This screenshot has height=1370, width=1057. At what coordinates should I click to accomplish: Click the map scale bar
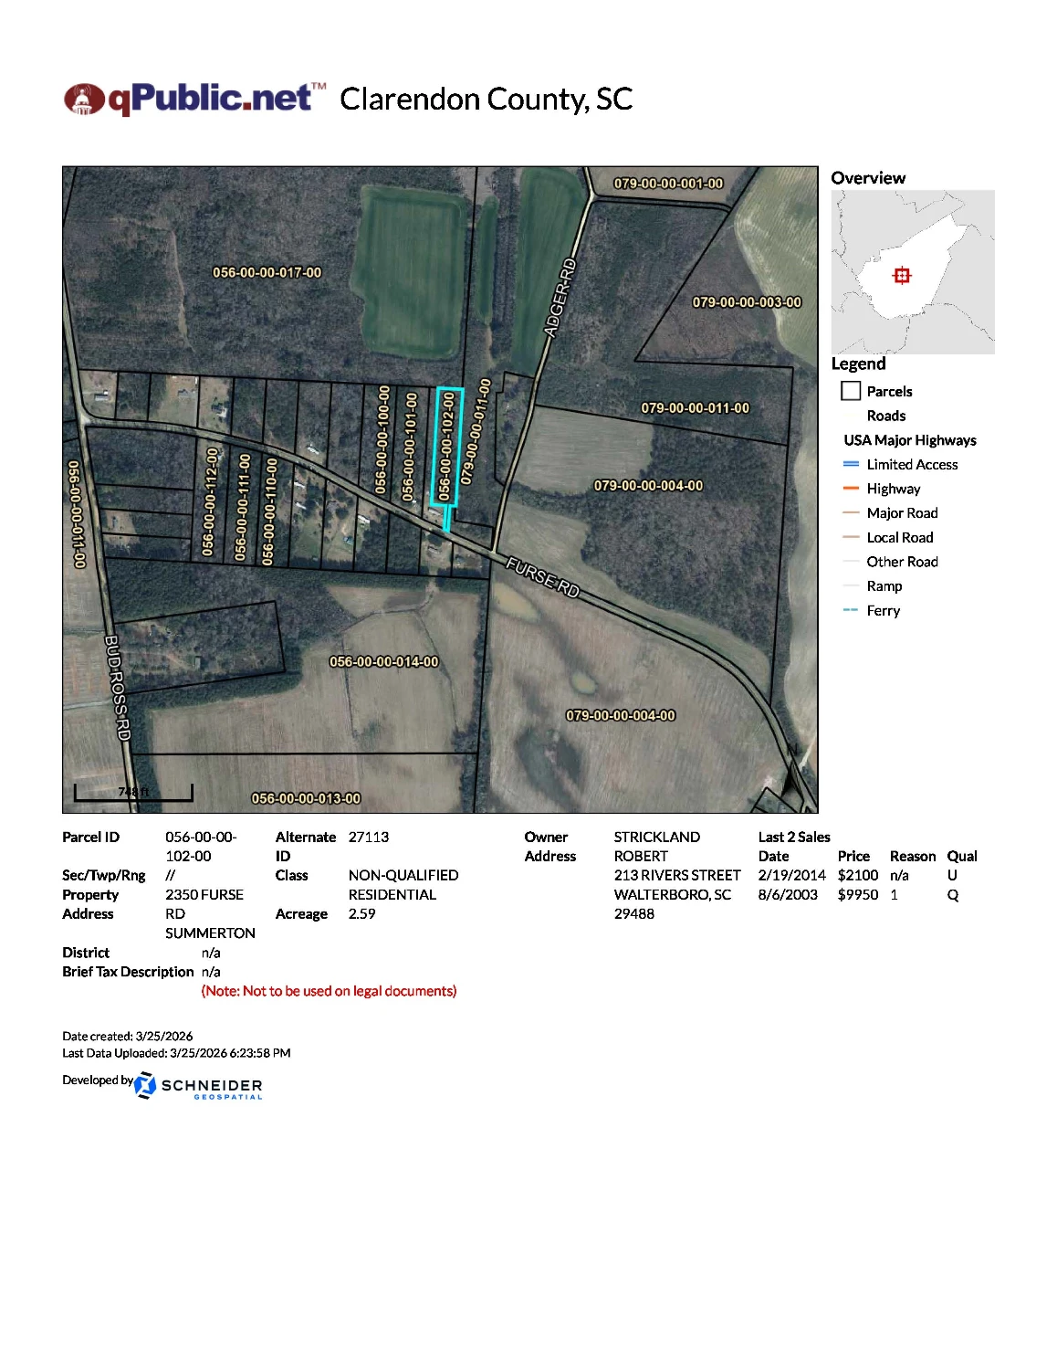coord(133,793)
